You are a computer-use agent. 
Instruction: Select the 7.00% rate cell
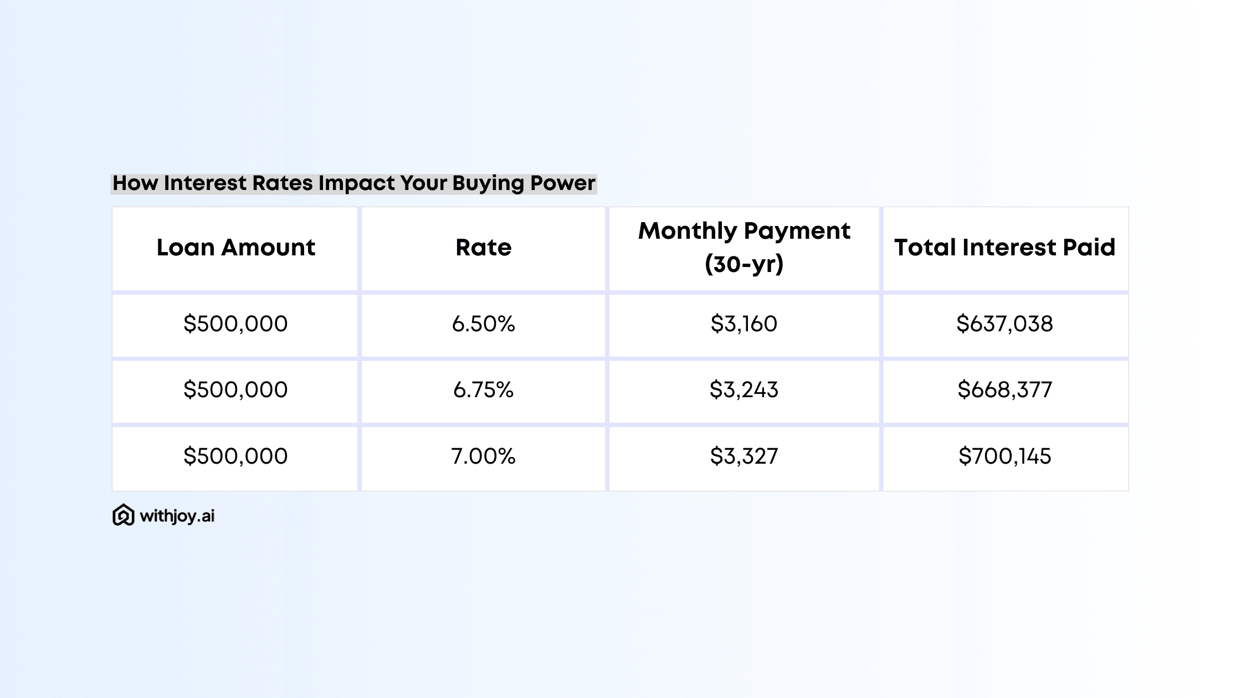(x=483, y=456)
